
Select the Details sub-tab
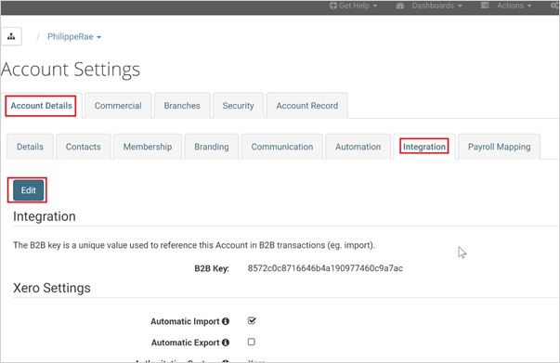[x=30, y=147]
